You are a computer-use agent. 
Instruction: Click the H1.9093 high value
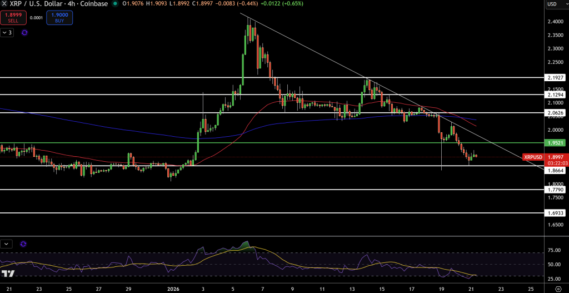[x=157, y=4]
